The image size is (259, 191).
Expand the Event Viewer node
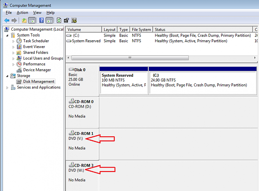[x=13, y=47]
